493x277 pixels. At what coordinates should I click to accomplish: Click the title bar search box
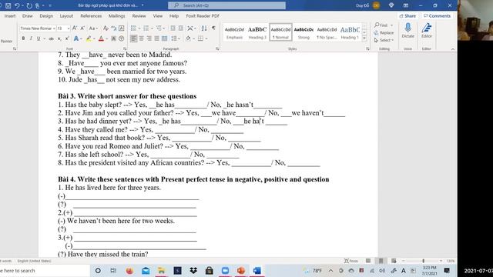point(226,5)
